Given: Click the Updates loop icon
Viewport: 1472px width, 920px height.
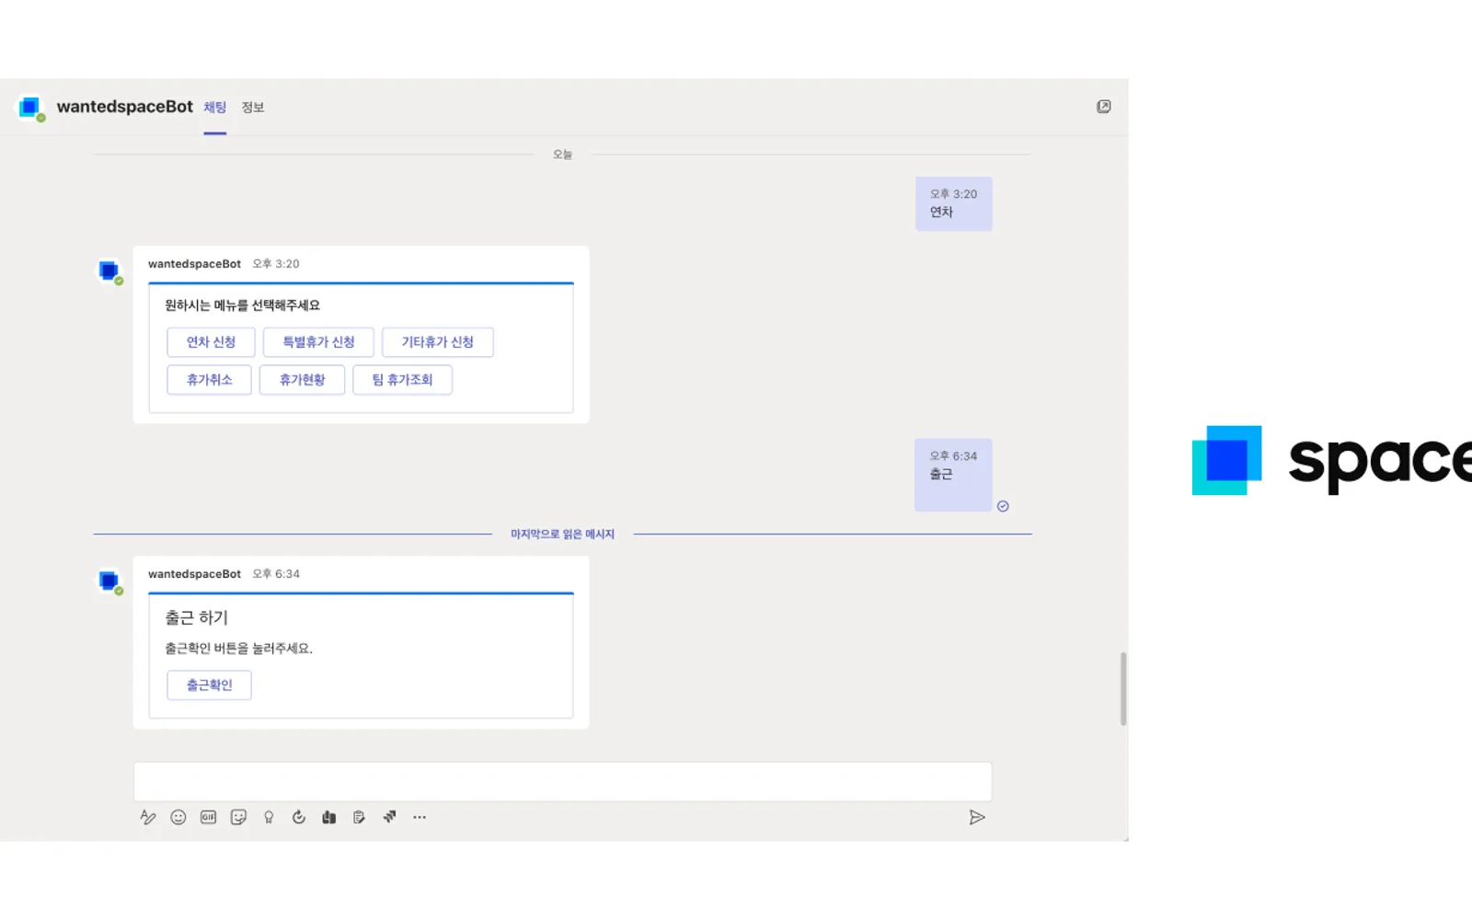Looking at the screenshot, I should [x=299, y=817].
